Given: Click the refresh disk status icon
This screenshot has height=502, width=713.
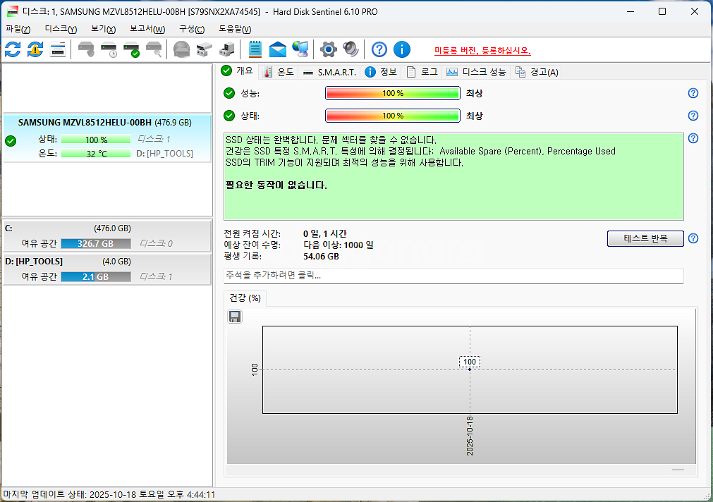Looking at the screenshot, I should (13, 49).
